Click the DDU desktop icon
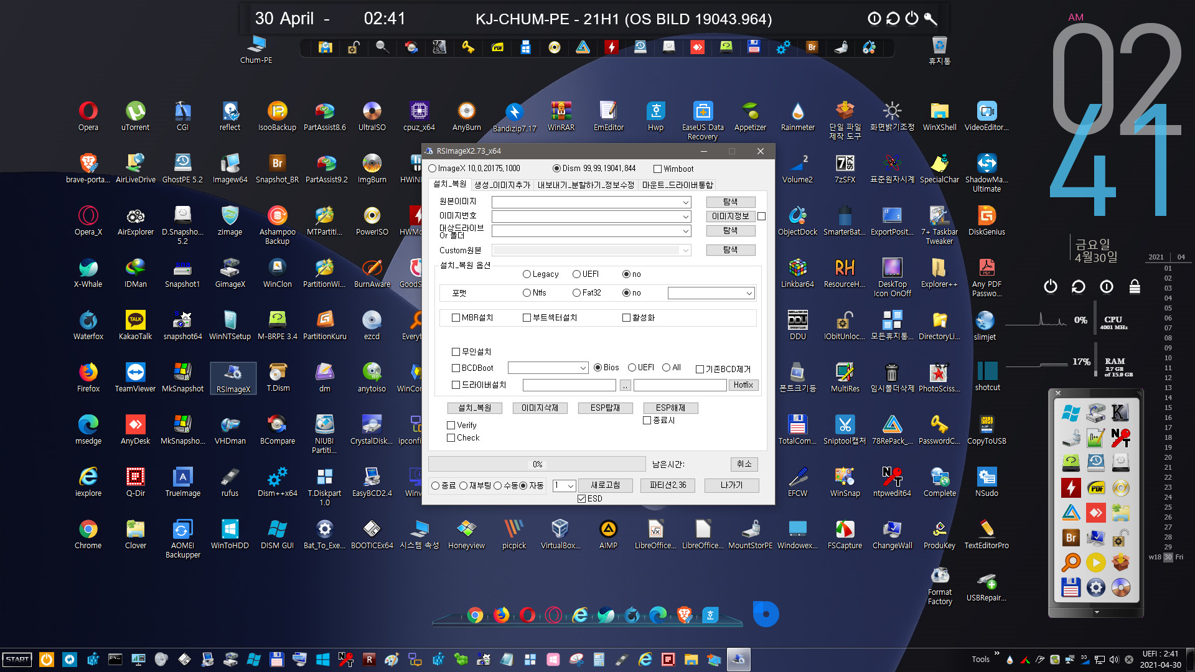 click(797, 325)
